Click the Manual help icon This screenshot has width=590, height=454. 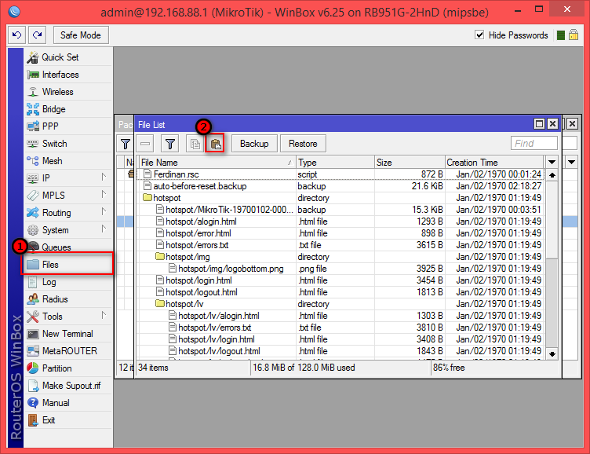coord(33,403)
